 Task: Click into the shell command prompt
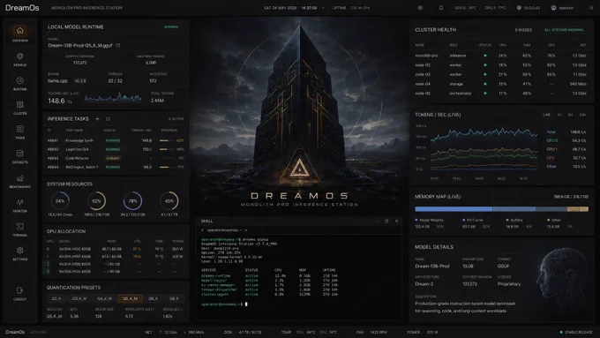point(245,304)
